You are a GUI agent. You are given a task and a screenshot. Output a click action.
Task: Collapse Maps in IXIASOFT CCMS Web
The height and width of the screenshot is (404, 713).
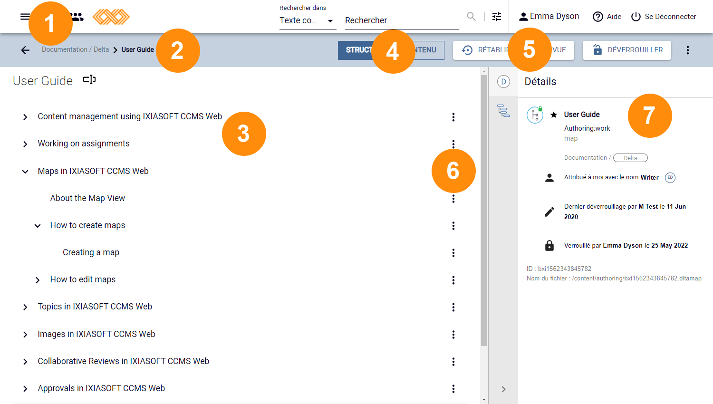pos(25,171)
